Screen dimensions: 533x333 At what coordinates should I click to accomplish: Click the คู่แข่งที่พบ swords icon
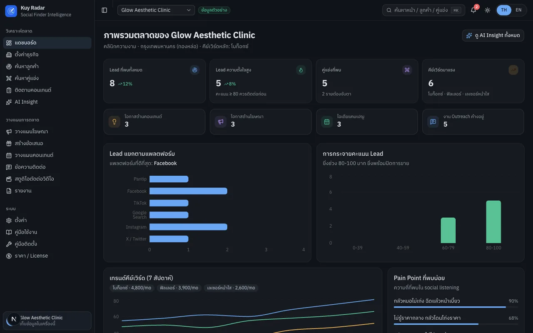click(x=407, y=70)
